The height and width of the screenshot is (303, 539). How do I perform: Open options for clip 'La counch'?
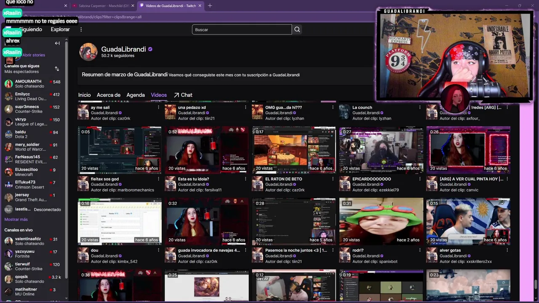pyautogui.click(x=420, y=108)
